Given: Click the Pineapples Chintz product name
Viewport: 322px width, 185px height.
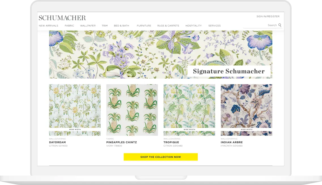Looking at the screenshot, I should [x=121, y=142].
